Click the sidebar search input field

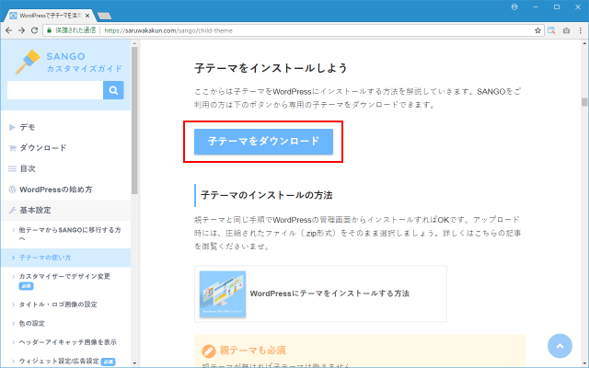point(55,90)
